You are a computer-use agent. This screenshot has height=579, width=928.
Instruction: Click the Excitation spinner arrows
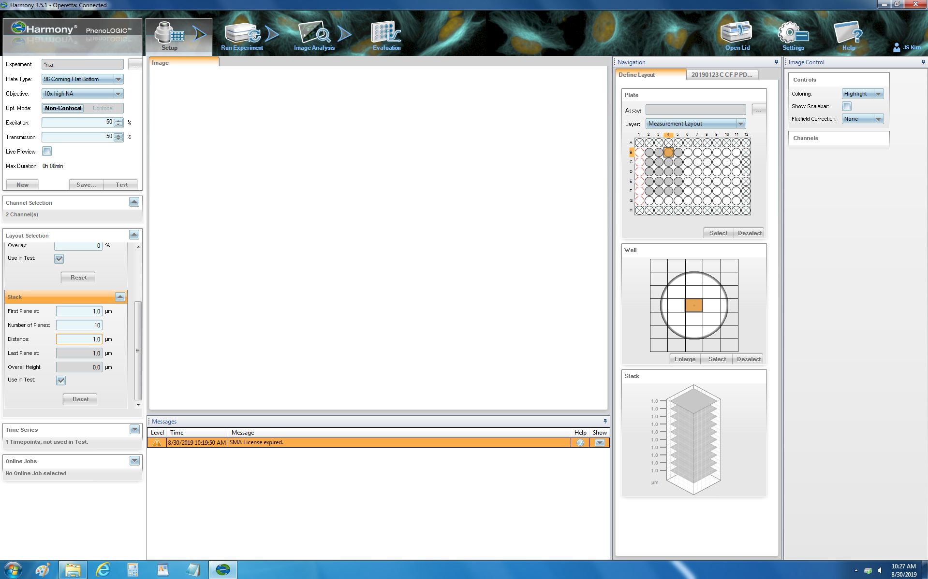(118, 123)
